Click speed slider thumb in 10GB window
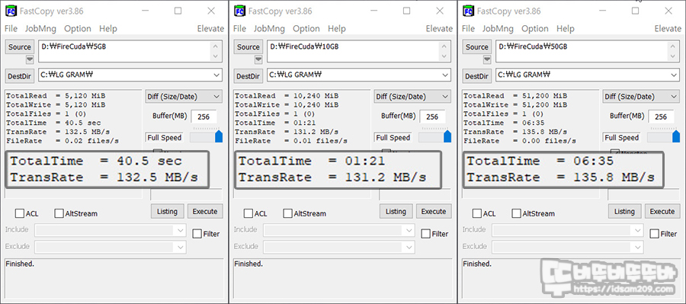This screenshot has height=304, width=686. point(447,136)
